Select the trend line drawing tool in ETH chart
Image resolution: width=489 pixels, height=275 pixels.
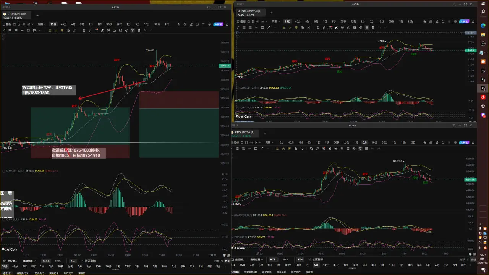(x=4, y=30)
